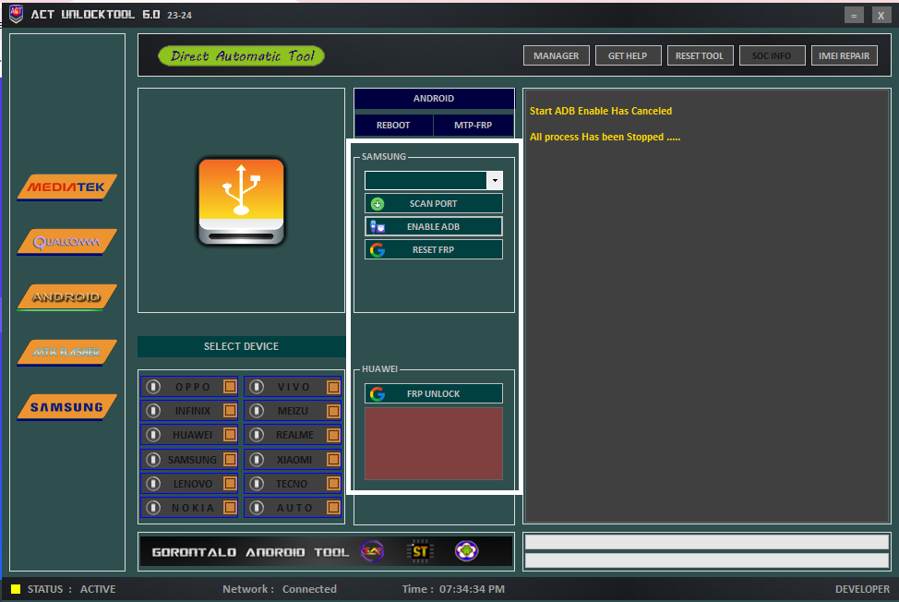899x602 pixels.
Task: Open the MediaTek section in sidebar
Action: click(x=67, y=187)
